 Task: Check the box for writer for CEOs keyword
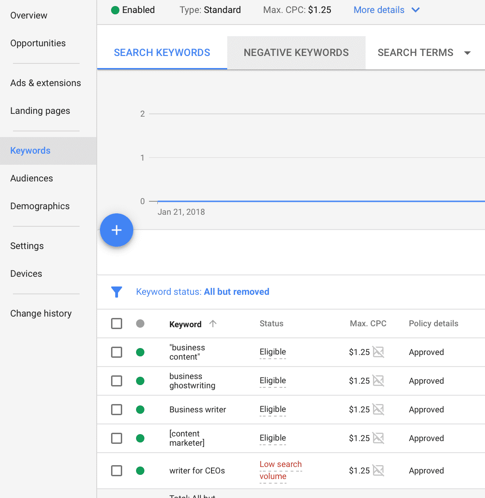click(x=117, y=471)
